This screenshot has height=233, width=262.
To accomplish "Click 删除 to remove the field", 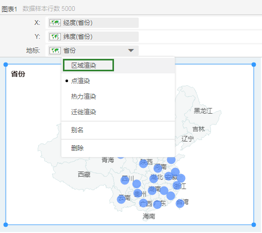I will point(118,148).
